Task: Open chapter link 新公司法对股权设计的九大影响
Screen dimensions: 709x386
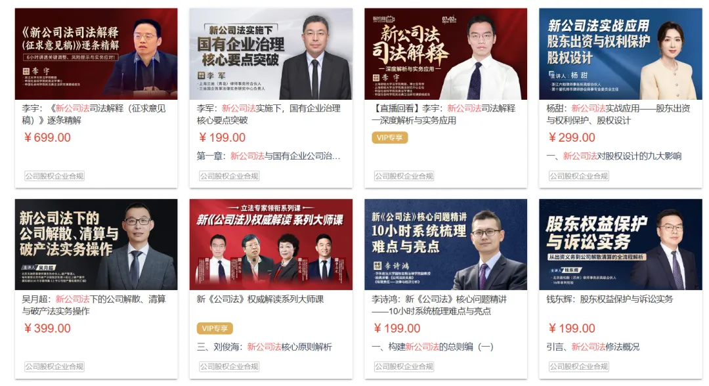Action: pyautogui.click(x=614, y=156)
